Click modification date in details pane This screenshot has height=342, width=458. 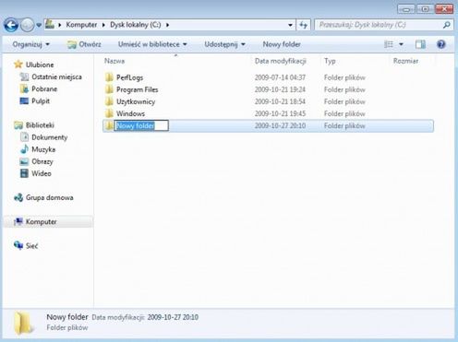173,317
